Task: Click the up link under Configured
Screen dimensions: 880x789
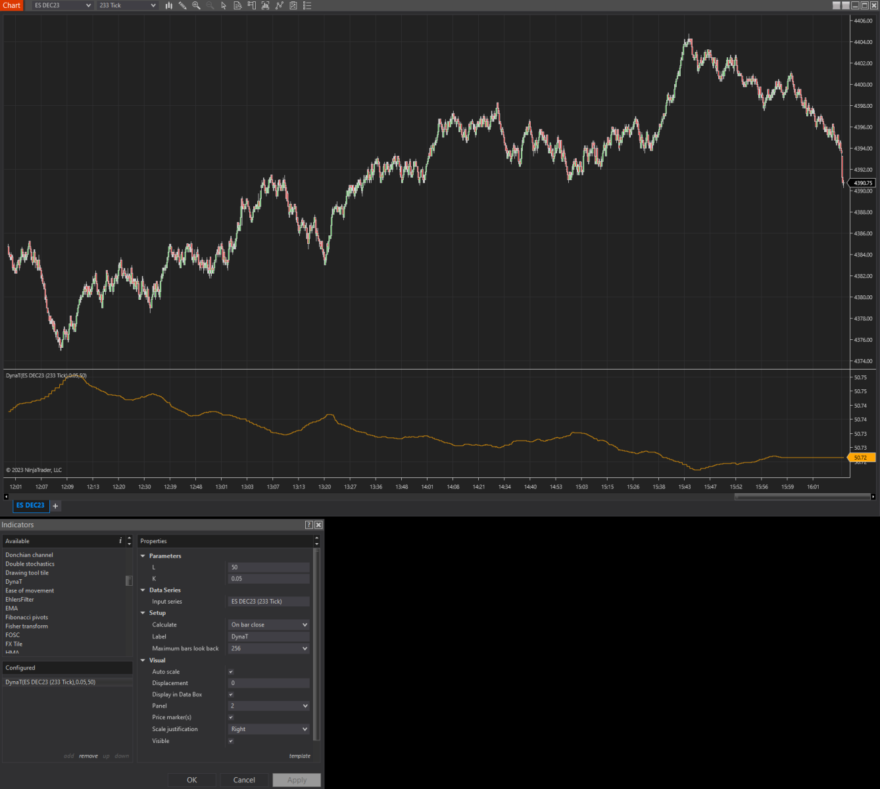Action: point(107,756)
